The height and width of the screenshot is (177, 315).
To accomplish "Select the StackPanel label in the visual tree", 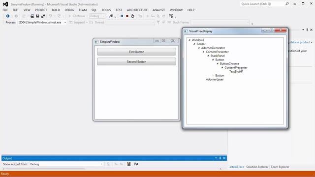I will pos(218,56).
